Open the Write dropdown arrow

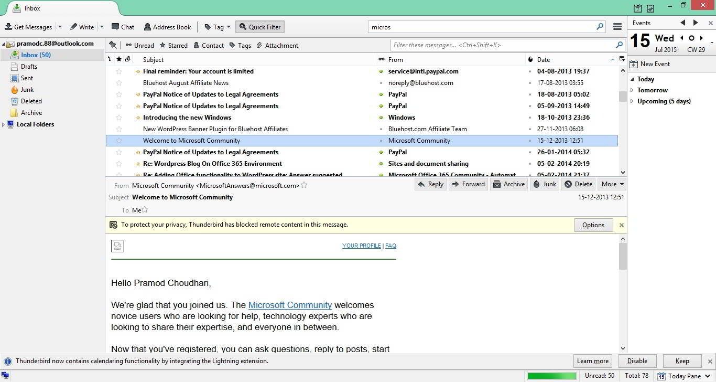pos(102,27)
